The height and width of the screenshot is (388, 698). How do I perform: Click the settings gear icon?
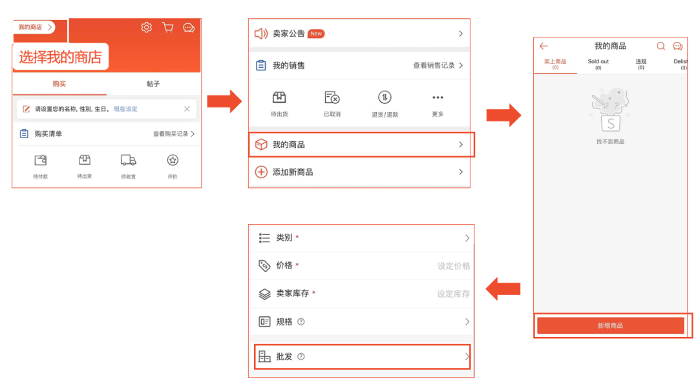click(x=146, y=27)
